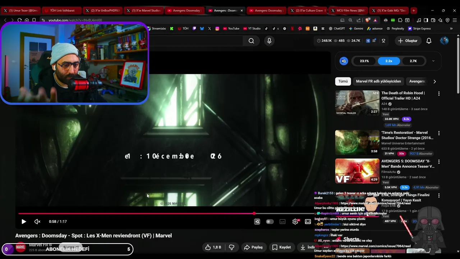460x259 pixels.
Task: Open Netflix bookmark icon
Action: coord(293,28)
